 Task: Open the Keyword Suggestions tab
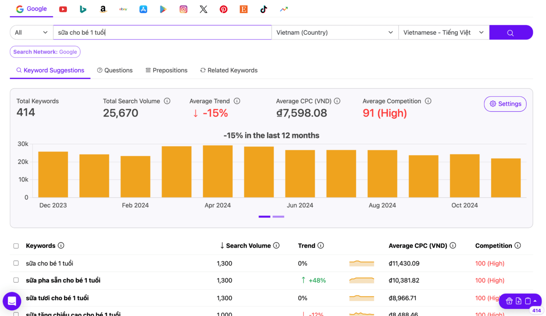[50, 70]
